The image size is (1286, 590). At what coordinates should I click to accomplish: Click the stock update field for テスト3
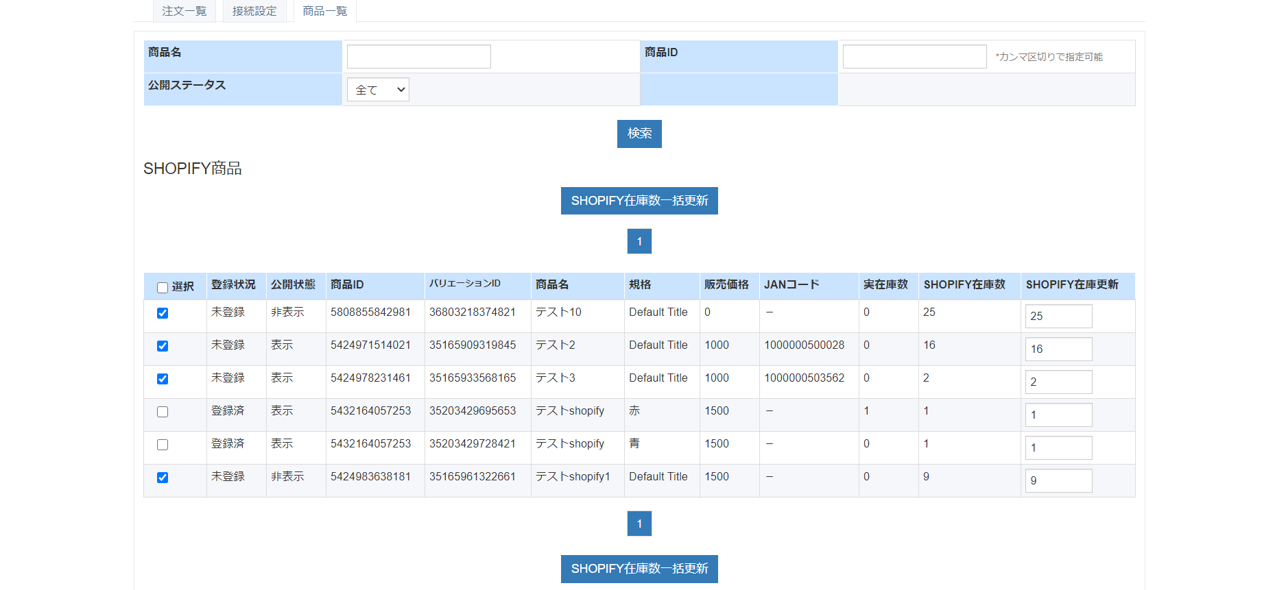click(x=1058, y=382)
